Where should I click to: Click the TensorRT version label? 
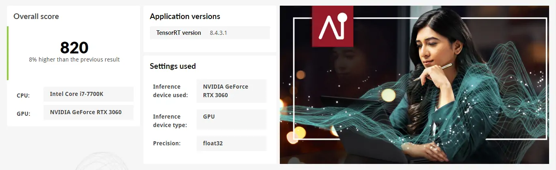click(x=179, y=33)
